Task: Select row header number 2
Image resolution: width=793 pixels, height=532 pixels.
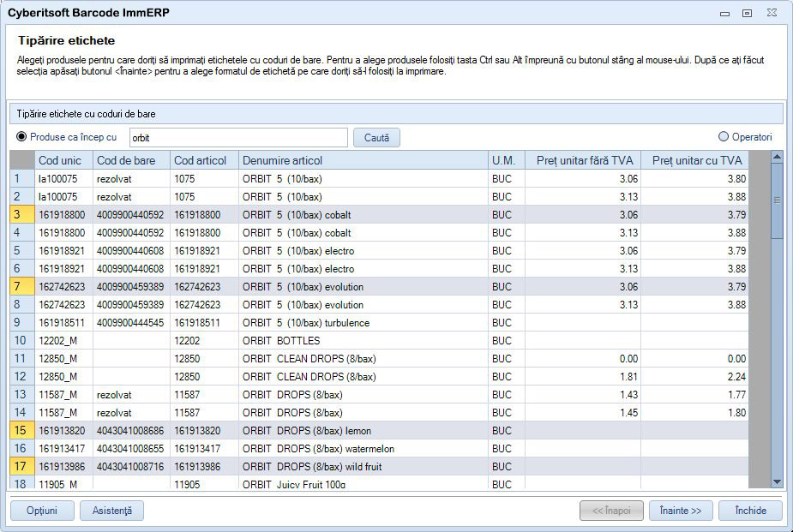Action: point(22,196)
